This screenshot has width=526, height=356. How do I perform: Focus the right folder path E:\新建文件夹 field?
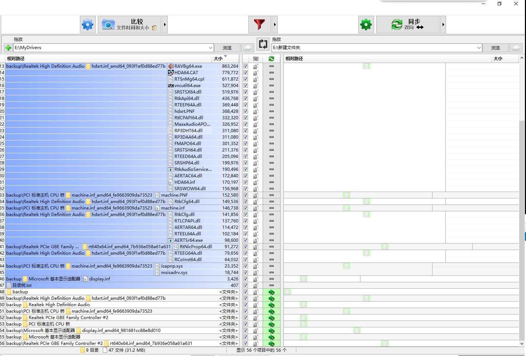374,48
